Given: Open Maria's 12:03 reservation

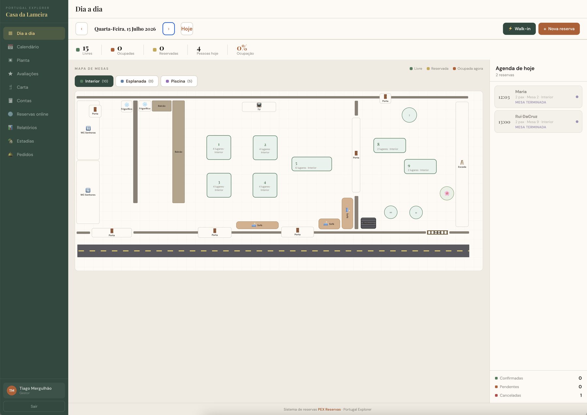Looking at the screenshot, I should tap(538, 97).
